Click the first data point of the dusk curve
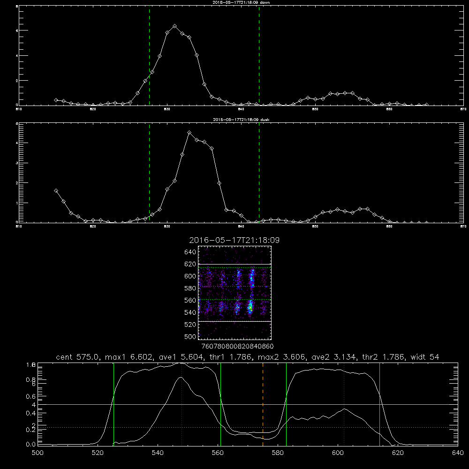 [56, 190]
